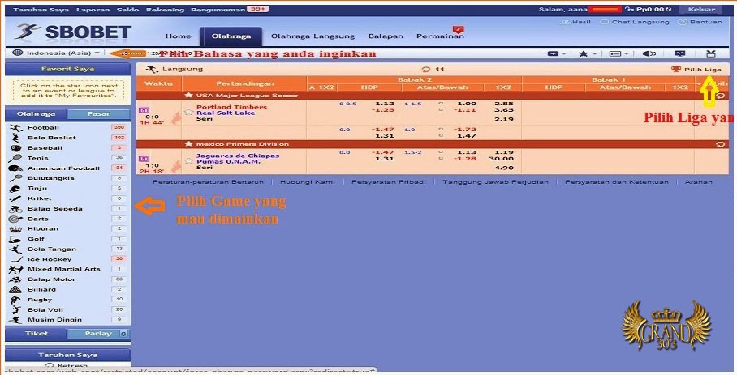The image size is (737, 375).
Task: Open the Permainan tab
Action: point(440,36)
